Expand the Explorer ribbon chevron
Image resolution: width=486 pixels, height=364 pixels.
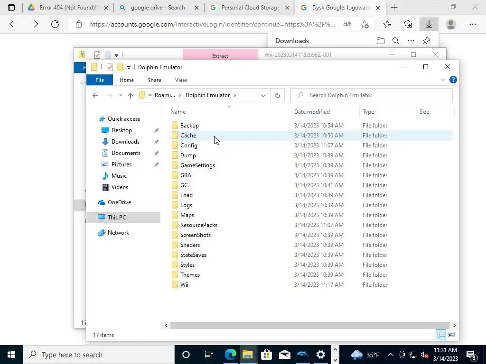coord(443,80)
